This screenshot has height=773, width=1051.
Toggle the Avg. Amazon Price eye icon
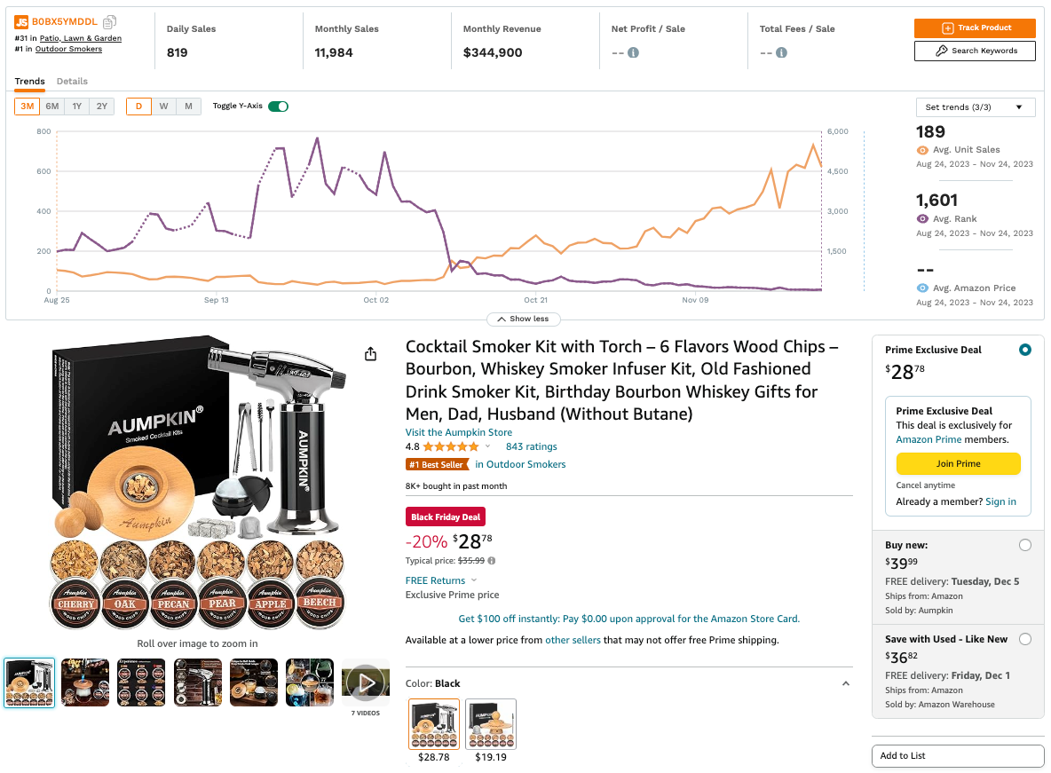click(922, 288)
